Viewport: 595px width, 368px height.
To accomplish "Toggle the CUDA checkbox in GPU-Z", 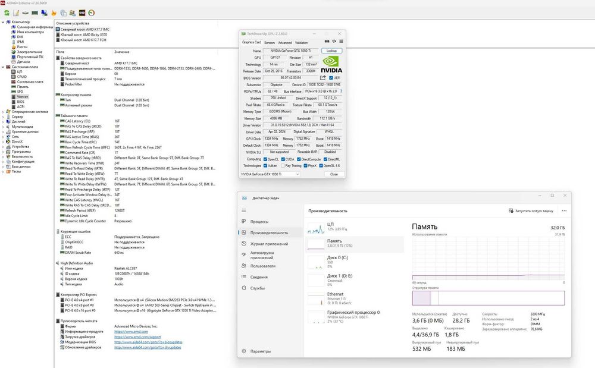I will (x=282, y=159).
